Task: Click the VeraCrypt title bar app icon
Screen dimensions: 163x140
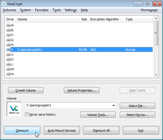Action: point(4,4)
